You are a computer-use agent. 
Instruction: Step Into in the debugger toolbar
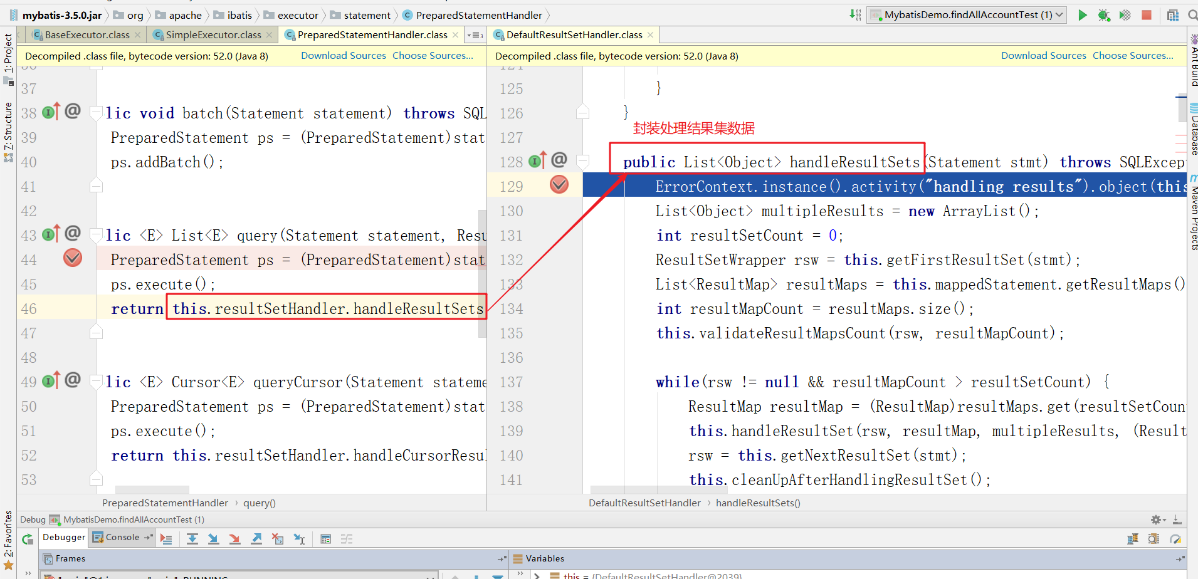pyautogui.click(x=214, y=539)
